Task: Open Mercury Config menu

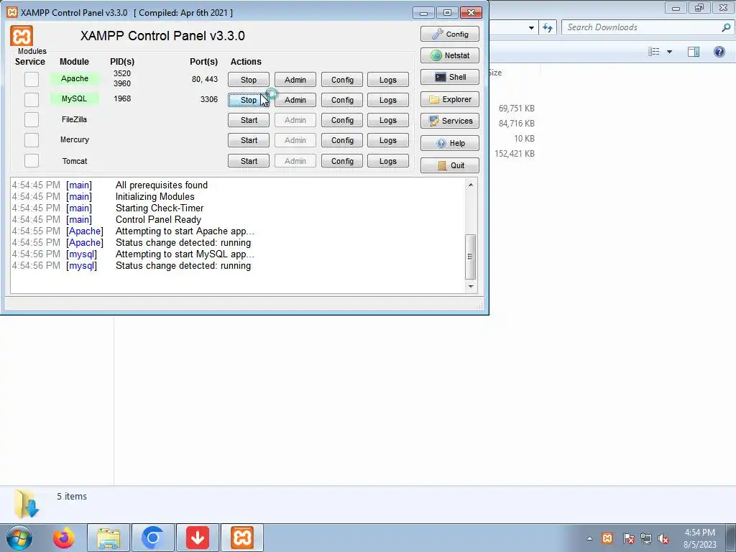Action: point(342,140)
